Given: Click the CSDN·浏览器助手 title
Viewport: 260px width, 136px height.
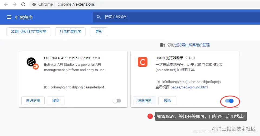Looking at the screenshot, I should point(169,58).
